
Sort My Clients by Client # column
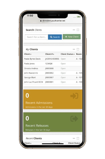pos(50,54)
